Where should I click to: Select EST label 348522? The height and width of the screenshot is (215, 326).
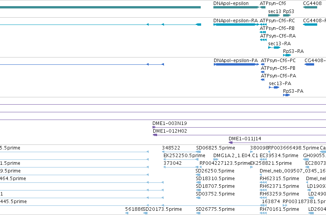coord(171,148)
